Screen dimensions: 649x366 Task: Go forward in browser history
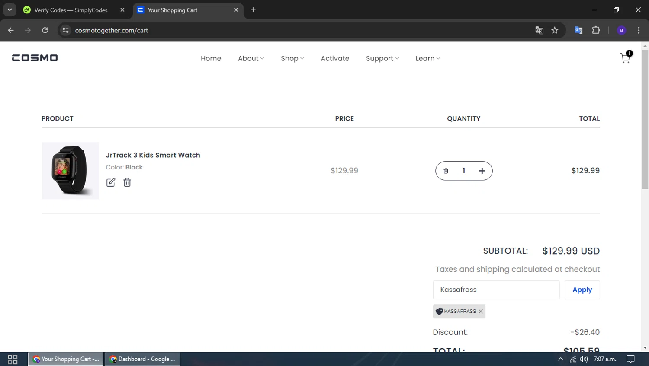click(28, 30)
